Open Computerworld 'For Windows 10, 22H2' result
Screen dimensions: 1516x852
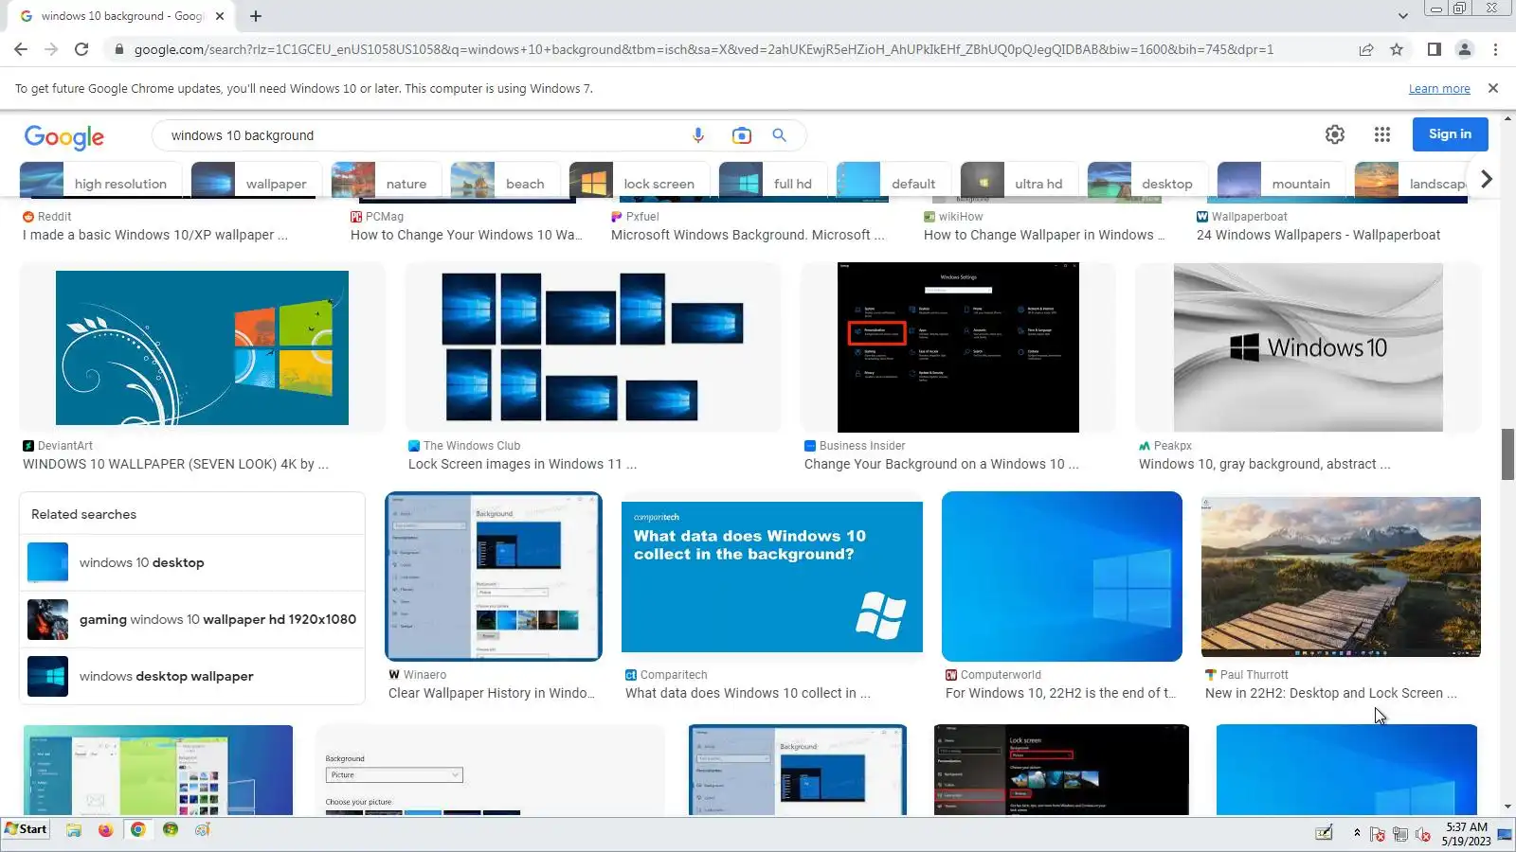(1060, 693)
